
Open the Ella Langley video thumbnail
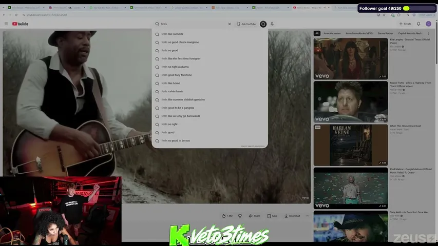[351, 58]
